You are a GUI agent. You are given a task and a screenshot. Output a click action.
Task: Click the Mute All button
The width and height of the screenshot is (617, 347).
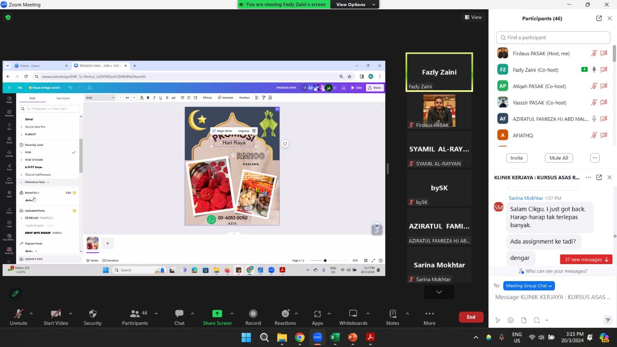coord(558,158)
